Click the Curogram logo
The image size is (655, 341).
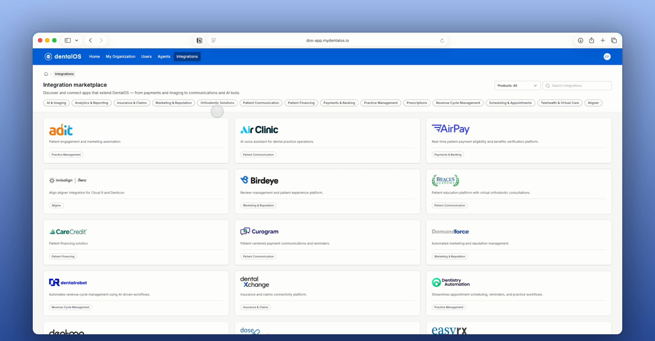[x=259, y=232]
